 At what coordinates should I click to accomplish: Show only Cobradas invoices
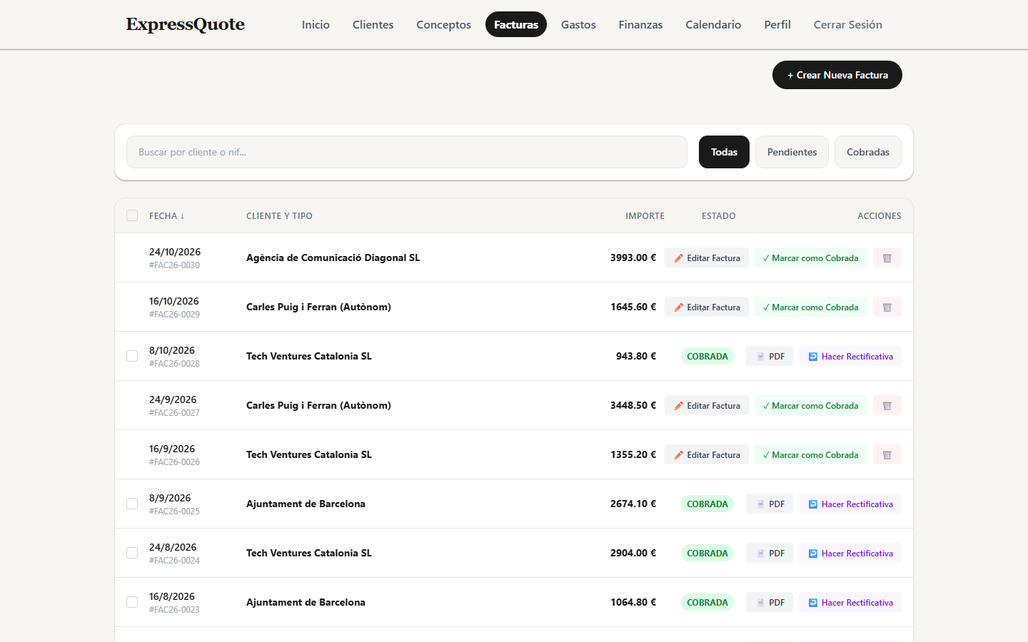click(x=868, y=152)
